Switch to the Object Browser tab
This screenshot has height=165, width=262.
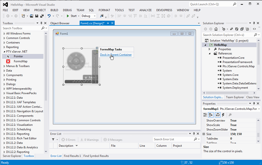point(60,23)
